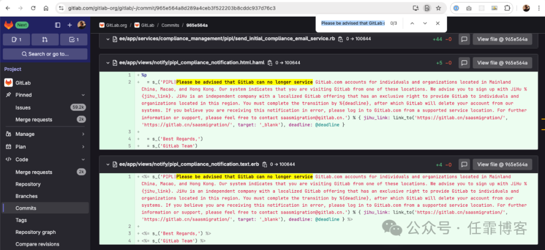The height and width of the screenshot is (250, 545).
Task: Go to previous find-in-page match
Action: 412,23
